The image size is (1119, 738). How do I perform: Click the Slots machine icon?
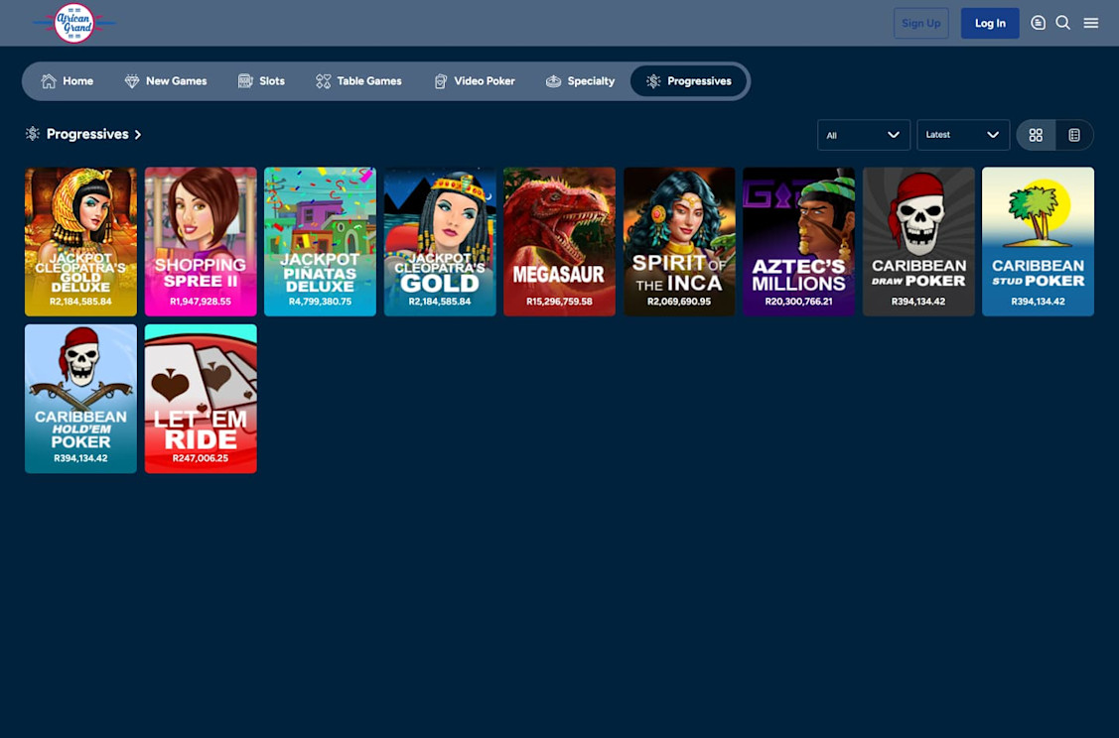coord(245,81)
